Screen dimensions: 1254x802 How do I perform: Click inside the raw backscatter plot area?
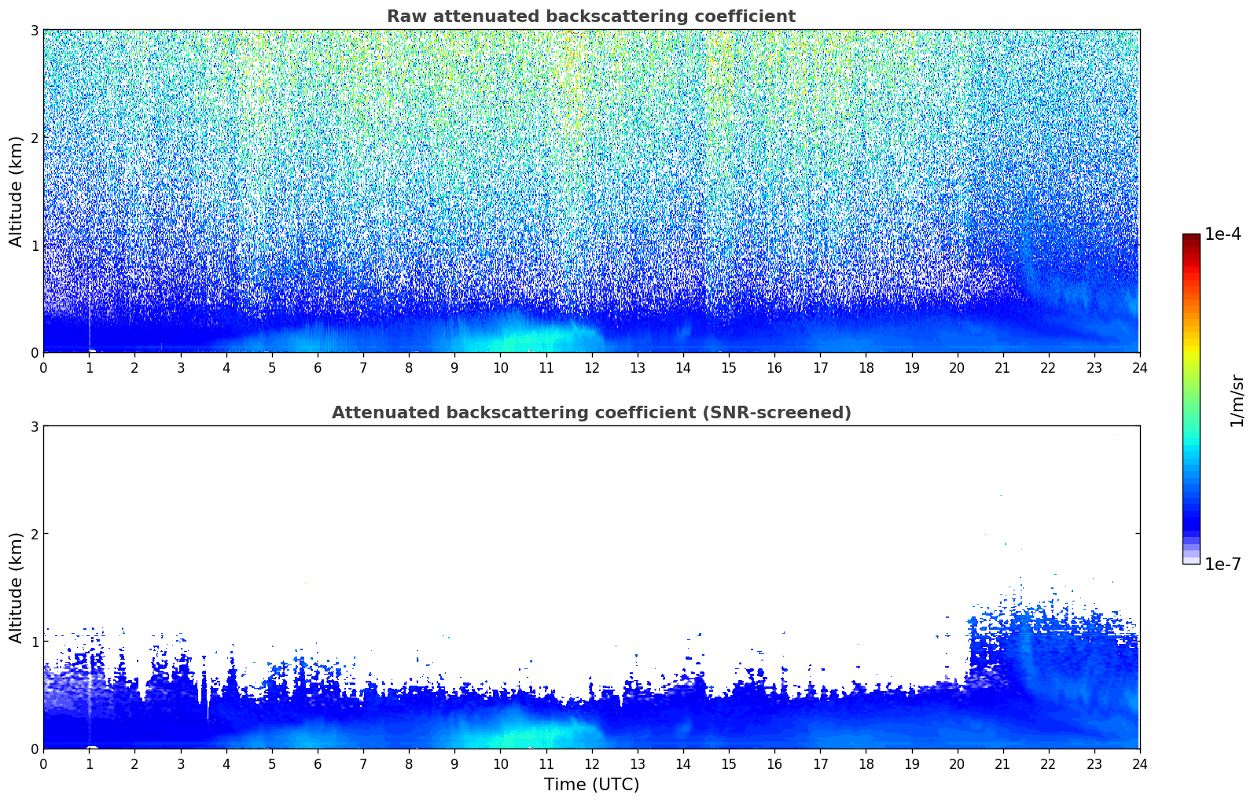click(591, 191)
